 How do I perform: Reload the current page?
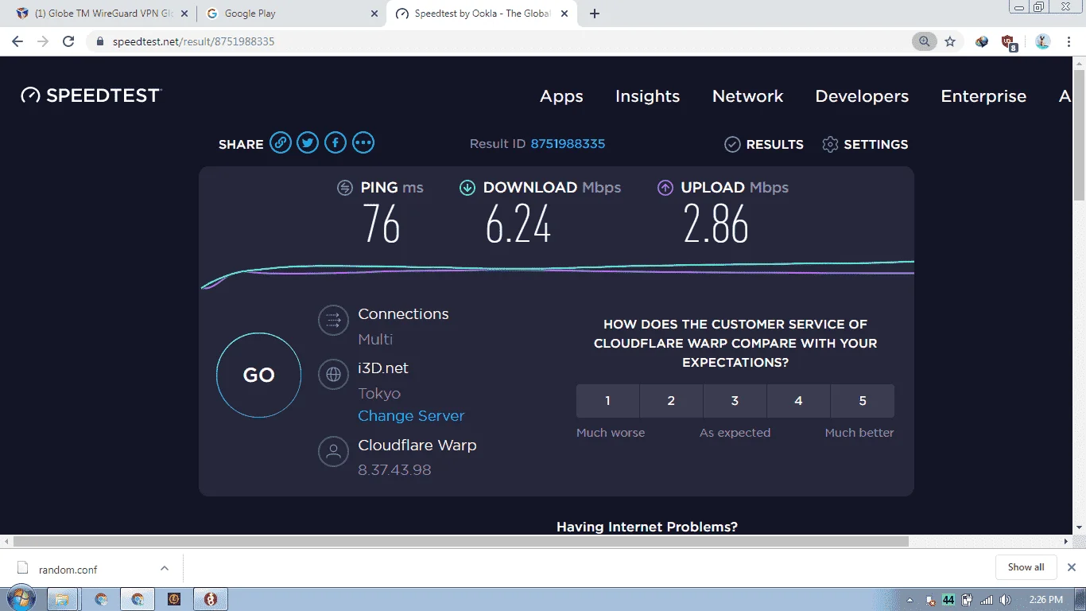(x=68, y=41)
